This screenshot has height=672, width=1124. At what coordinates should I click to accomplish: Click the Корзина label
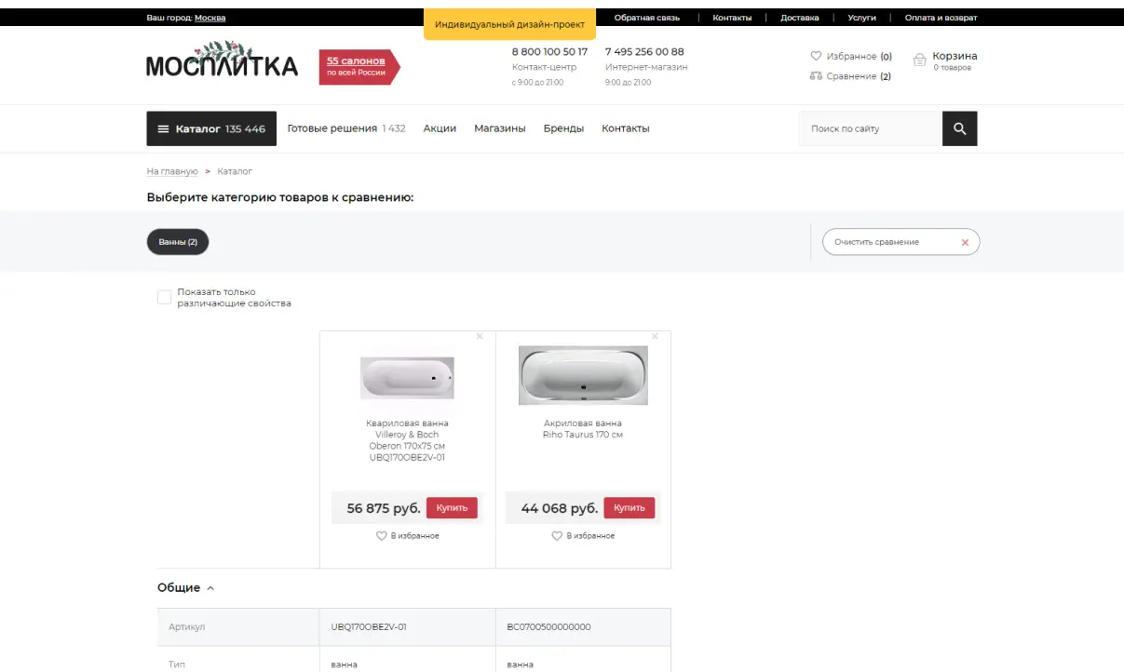point(955,56)
